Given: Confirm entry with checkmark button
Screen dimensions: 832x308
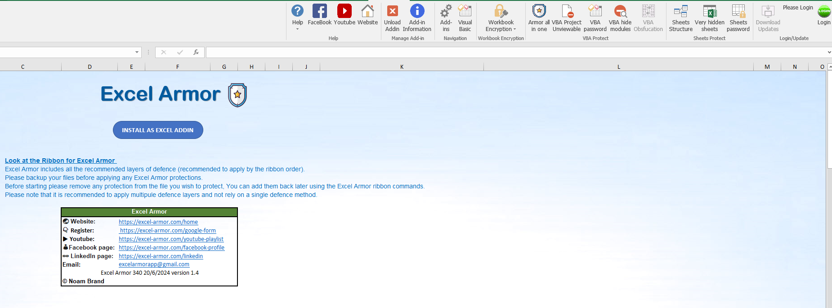Looking at the screenshot, I should 180,52.
